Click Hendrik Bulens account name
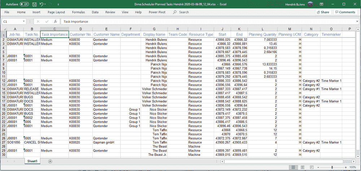 click(296, 4)
